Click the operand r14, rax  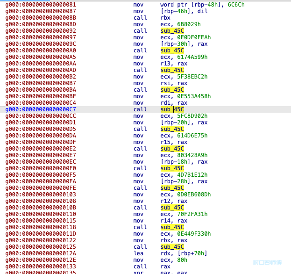point(174,221)
